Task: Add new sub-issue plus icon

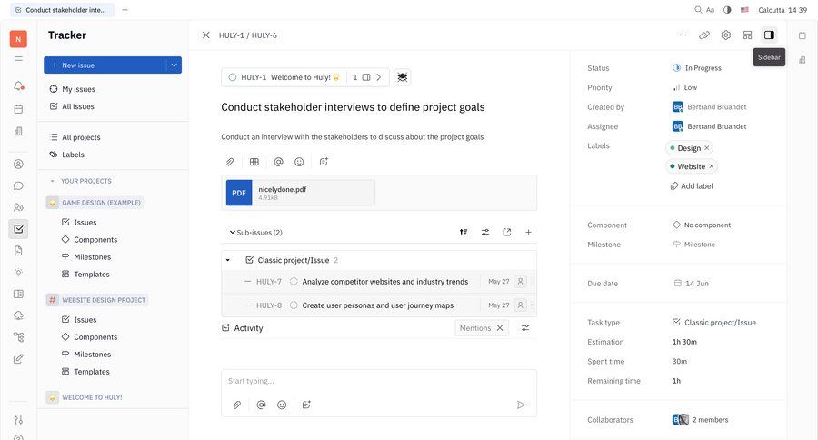Action: [x=528, y=232]
